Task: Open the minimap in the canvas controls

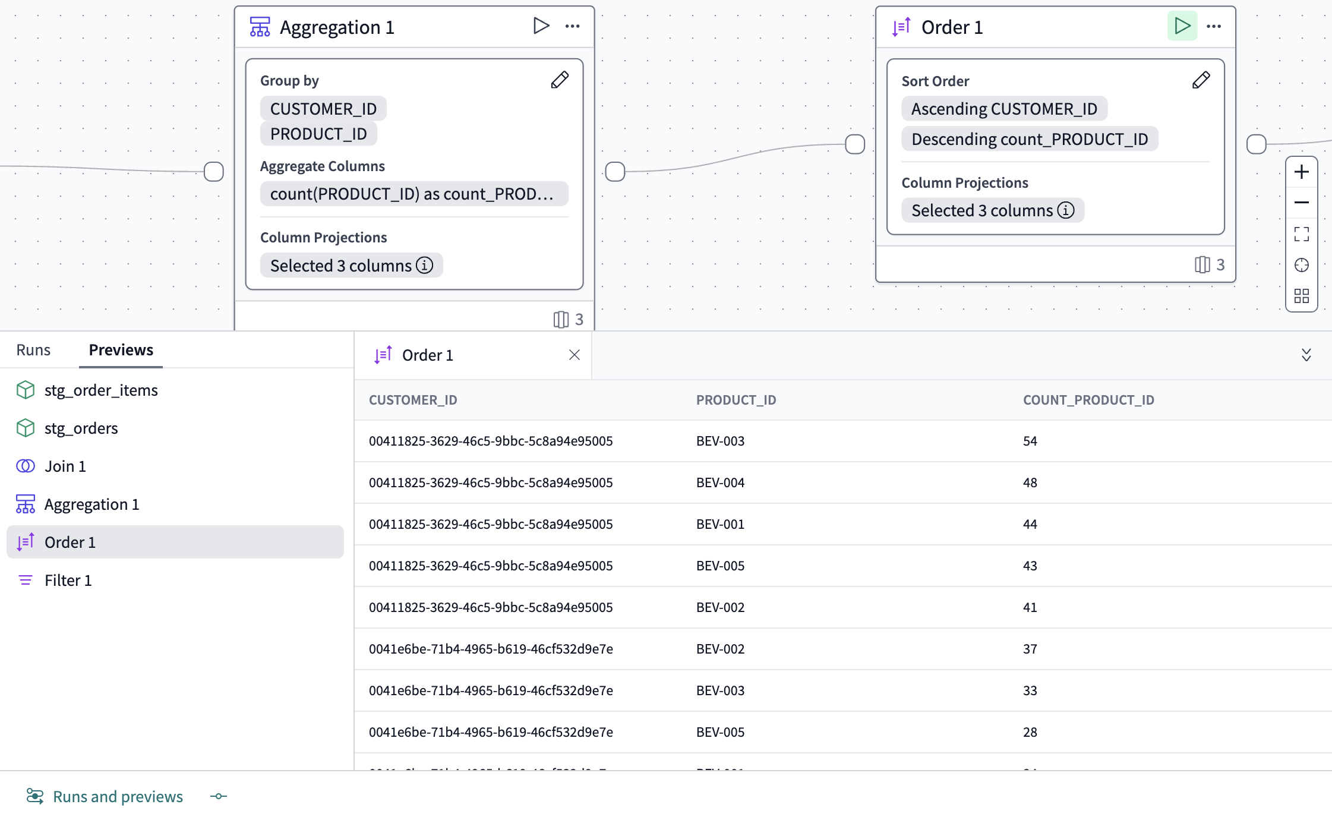Action: tap(1301, 296)
